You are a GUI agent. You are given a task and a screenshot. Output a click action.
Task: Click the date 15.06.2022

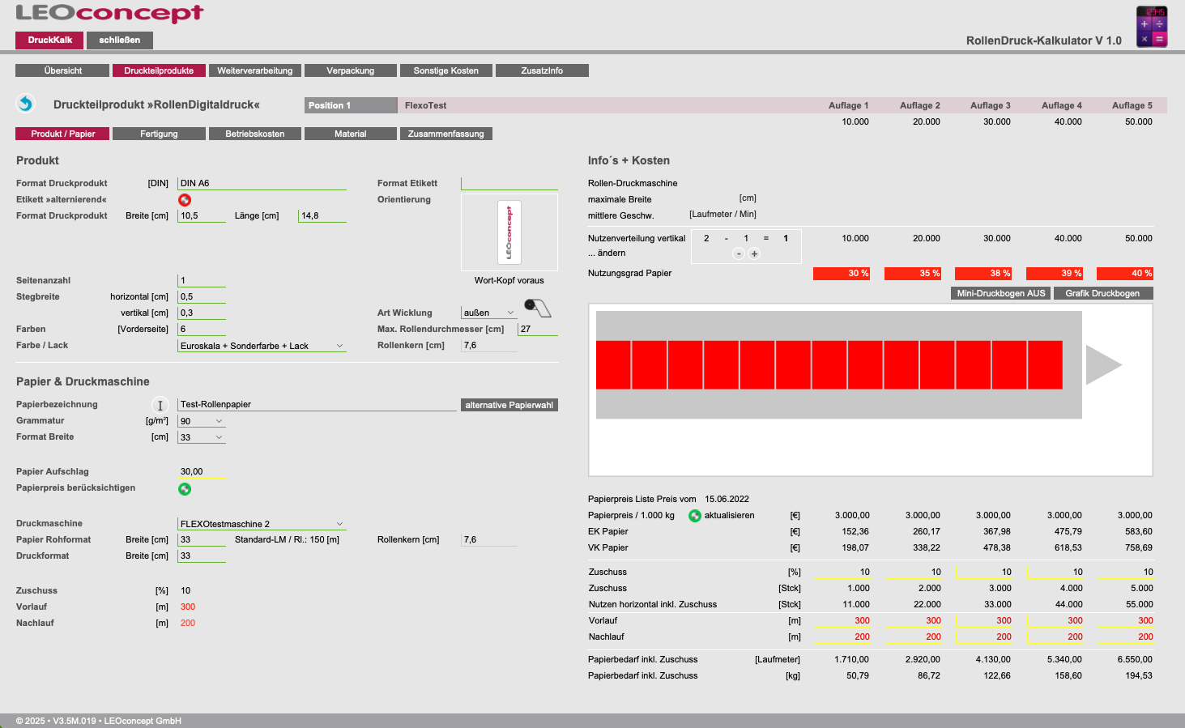tap(727, 499)
